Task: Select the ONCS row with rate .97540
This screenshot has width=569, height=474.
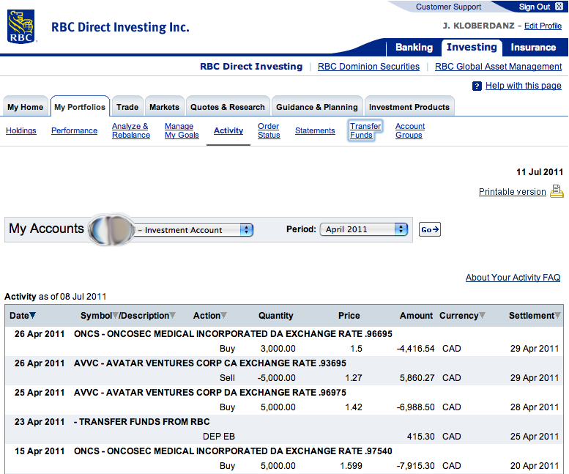Action: (x=284, y=459)
